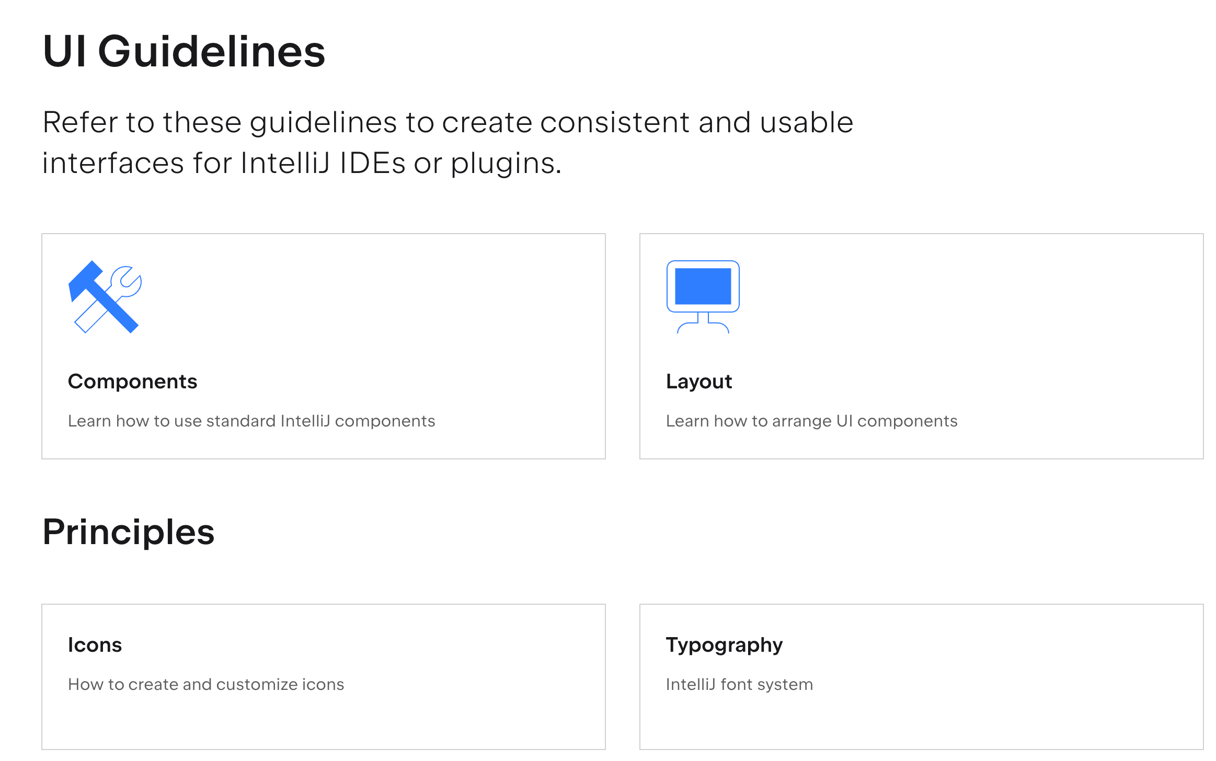The width and height of the screenshot is (1216, 761).
Task: Click 'Learn how to use standard IntelliJ components'
Action: [x=251, y=421]
